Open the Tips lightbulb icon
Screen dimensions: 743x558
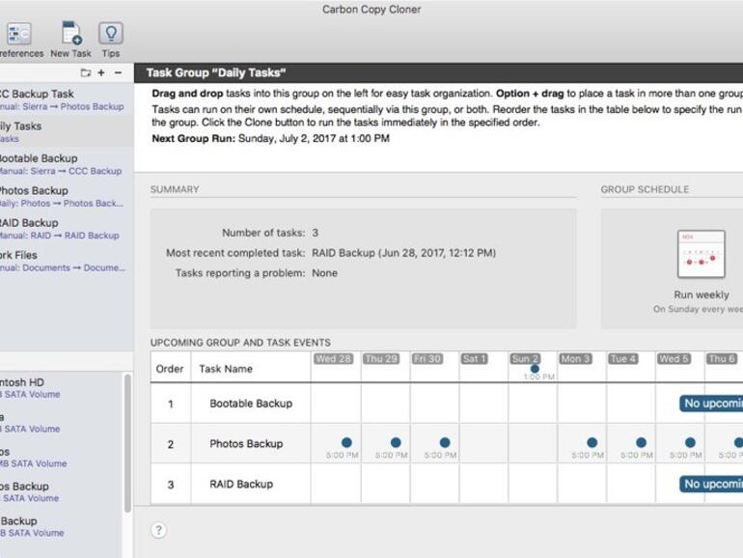click(x=111, y=34)
